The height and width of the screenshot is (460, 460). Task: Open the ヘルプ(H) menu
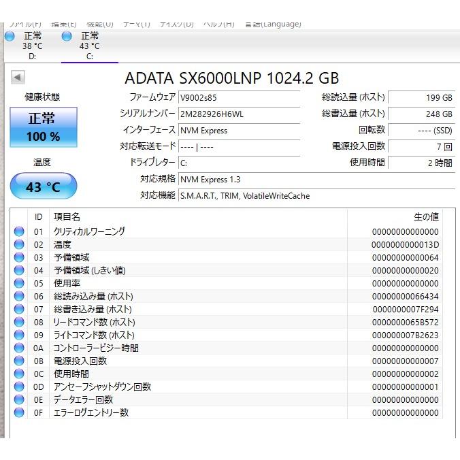point(219,24)
